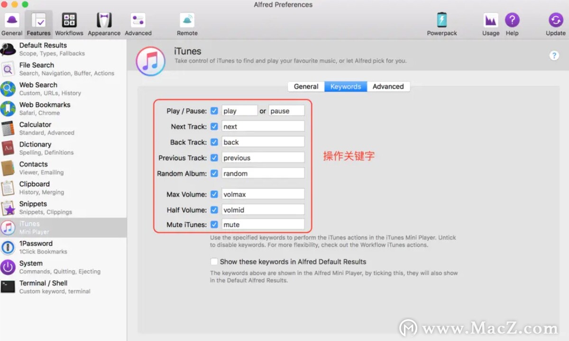Screen dimensions: 569x341
Task: Uncheck the Play / Pause checkbox
Action: (214, 111)
